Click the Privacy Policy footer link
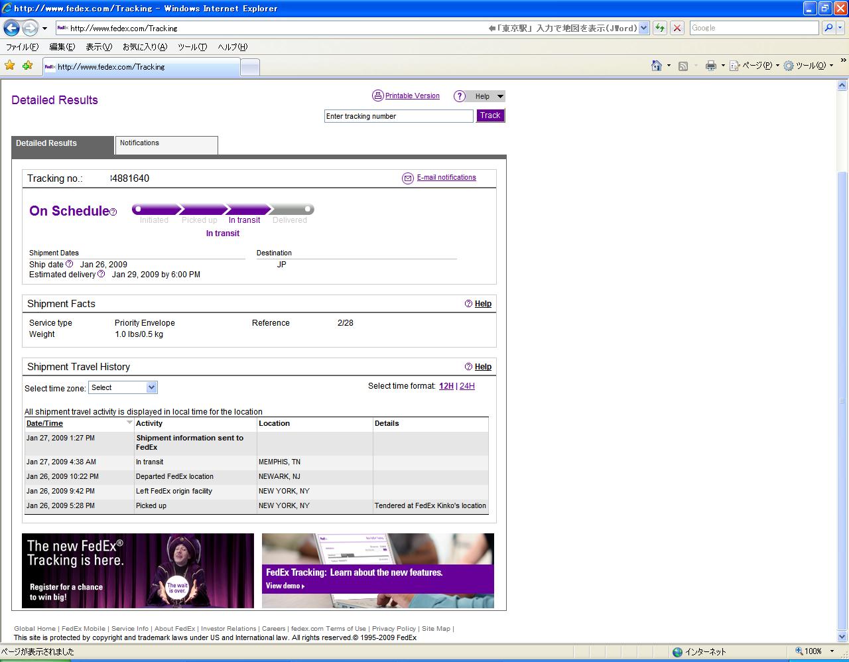This screenshot has height=662, width=849. 394,629
